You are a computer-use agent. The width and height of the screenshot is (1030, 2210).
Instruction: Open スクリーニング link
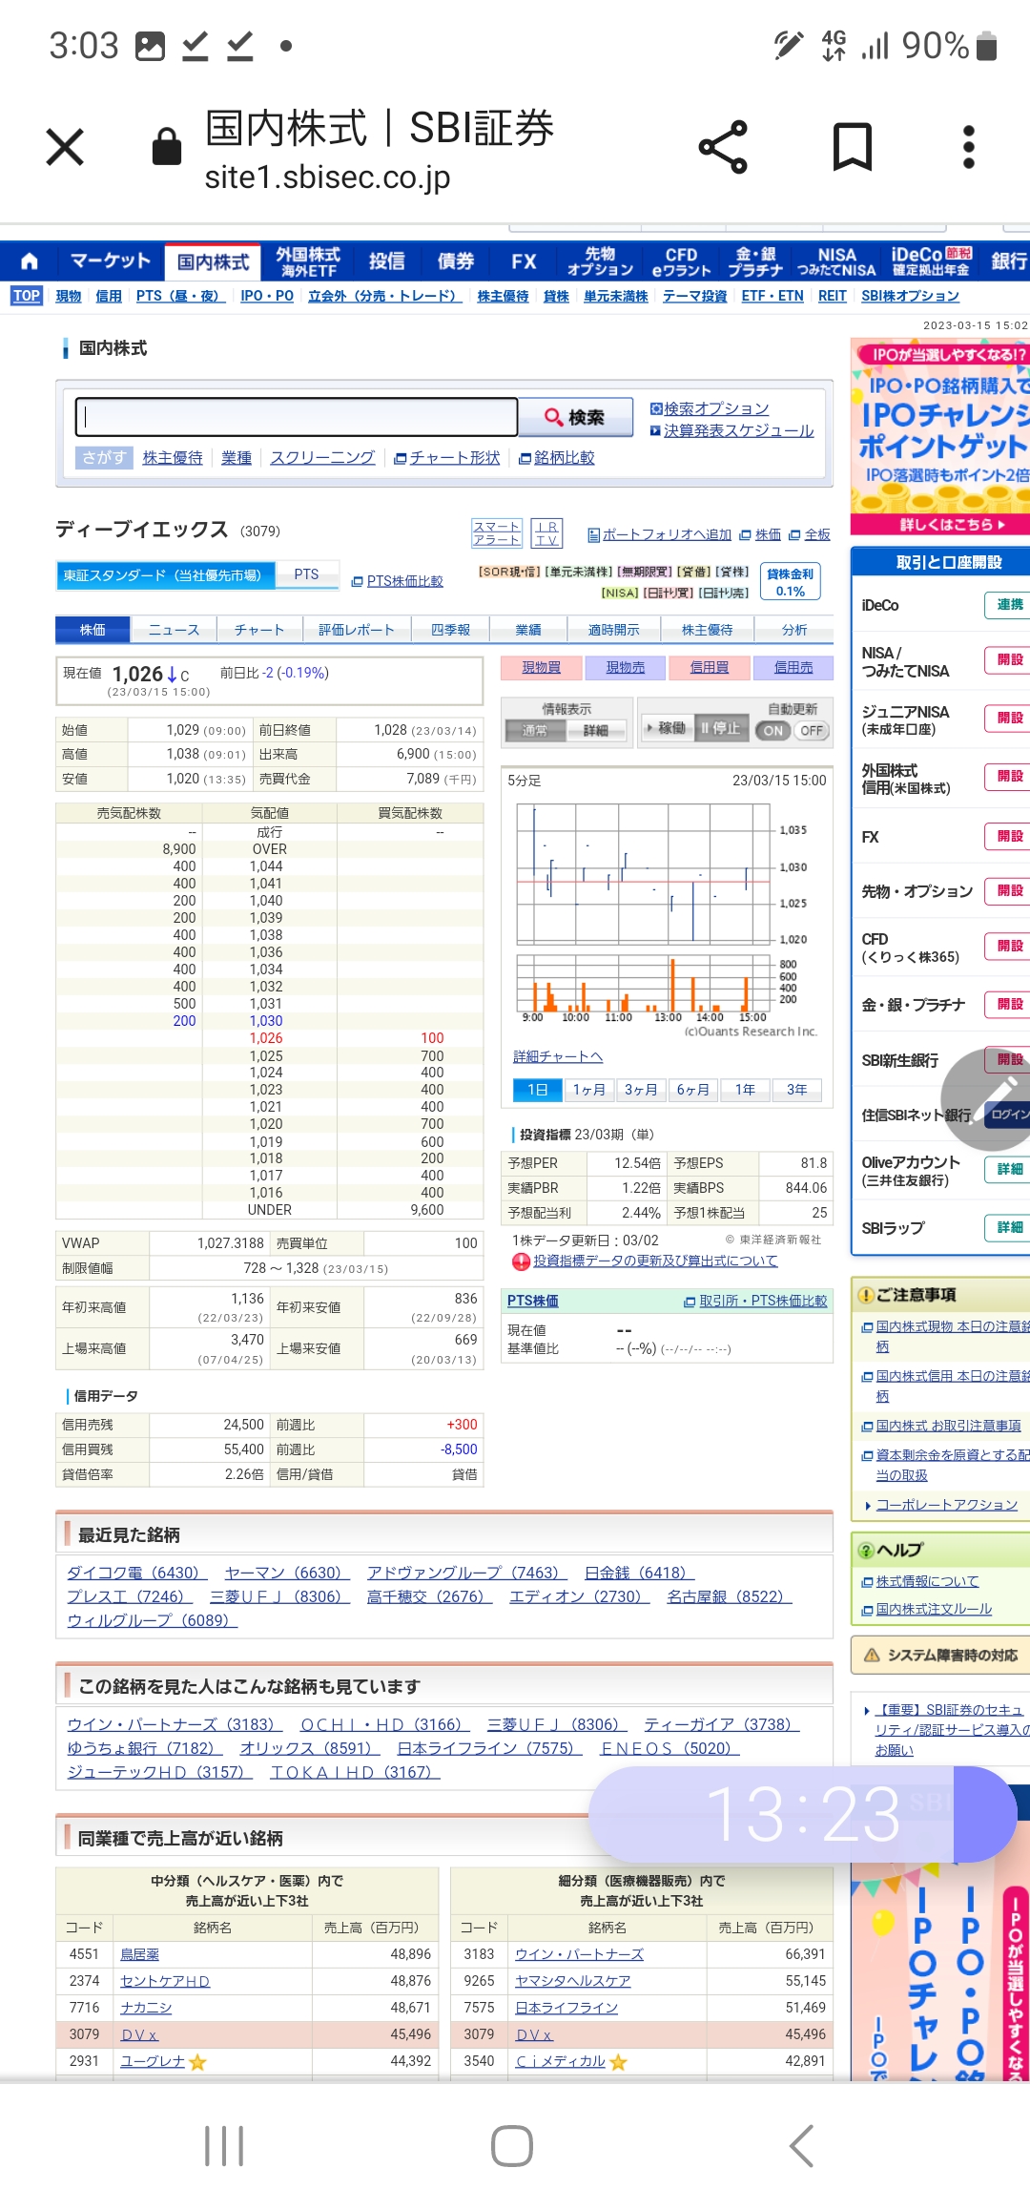click(322, 458)
